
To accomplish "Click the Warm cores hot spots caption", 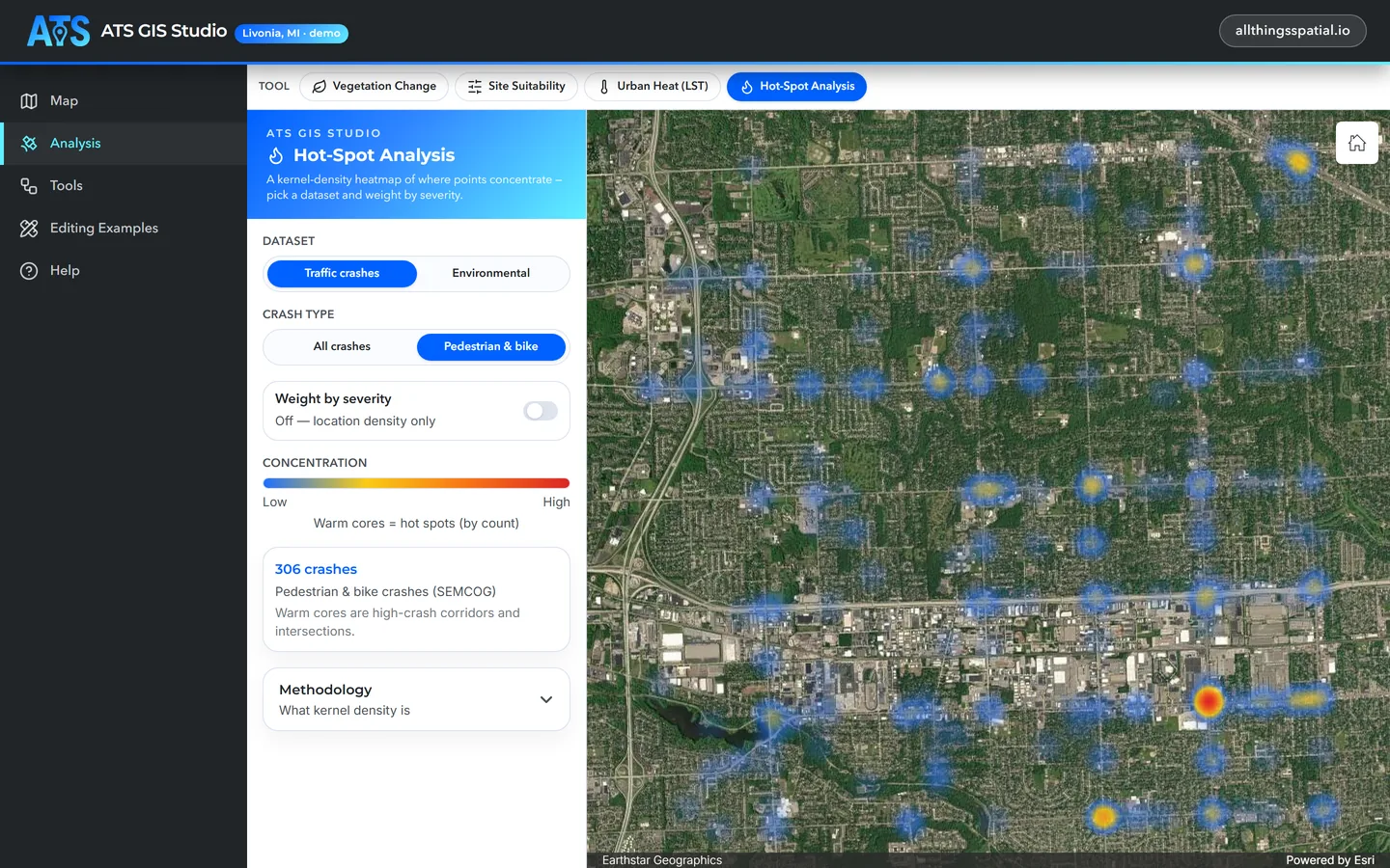I will 416,524.
